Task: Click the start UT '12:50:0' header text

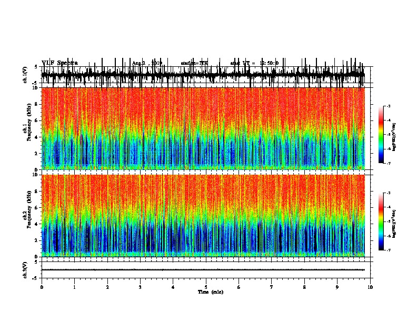Action: pos(269,63)
